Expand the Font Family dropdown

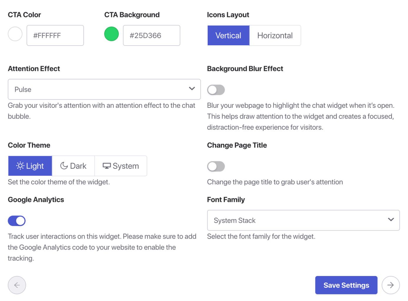303,220
